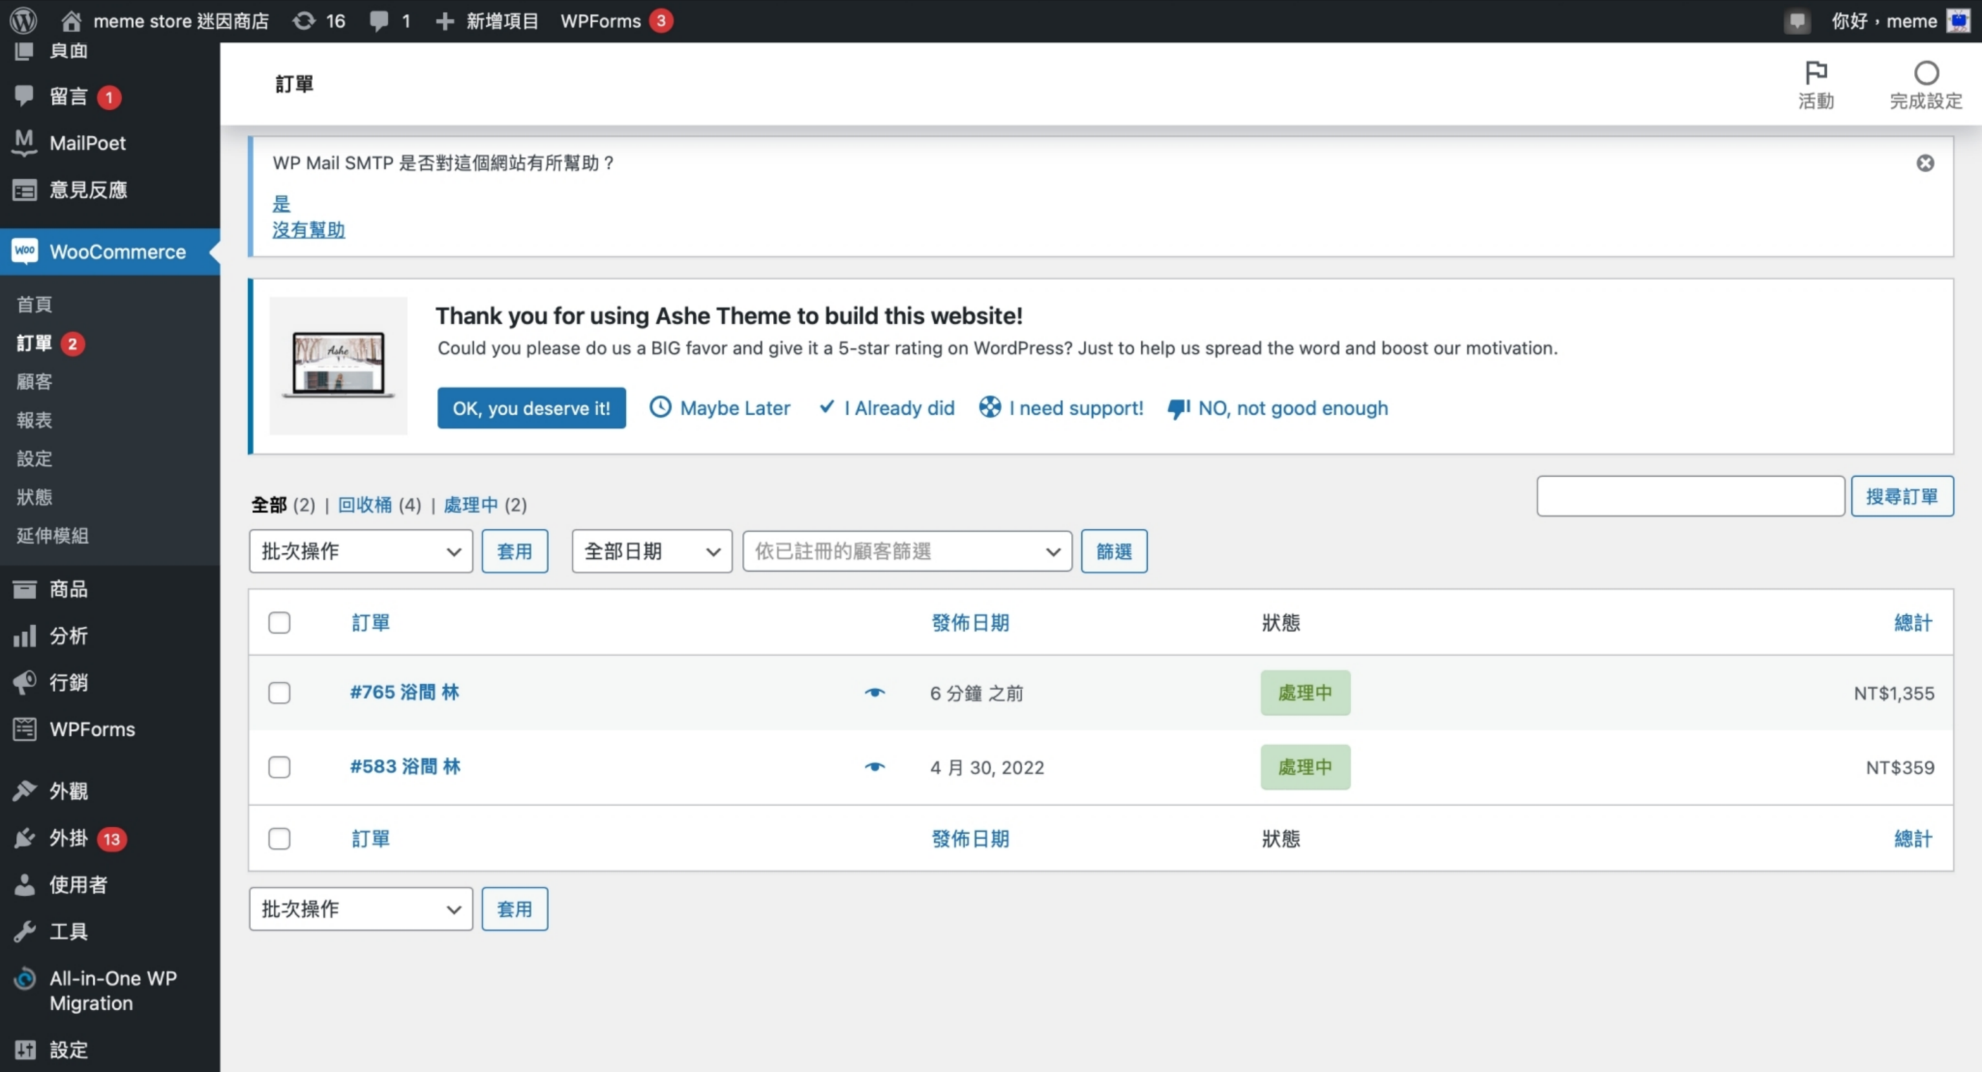
Task: Expand the 全部日期 date filter dropdown
Action: click(x=651, y=551)
